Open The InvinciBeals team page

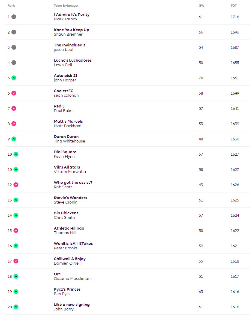tap(69, 45)
